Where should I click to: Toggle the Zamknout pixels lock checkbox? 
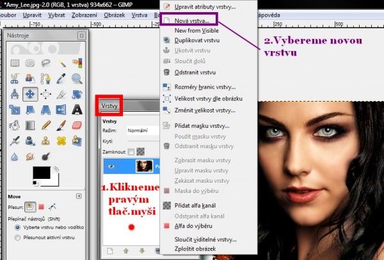click(x=131, y=152)
